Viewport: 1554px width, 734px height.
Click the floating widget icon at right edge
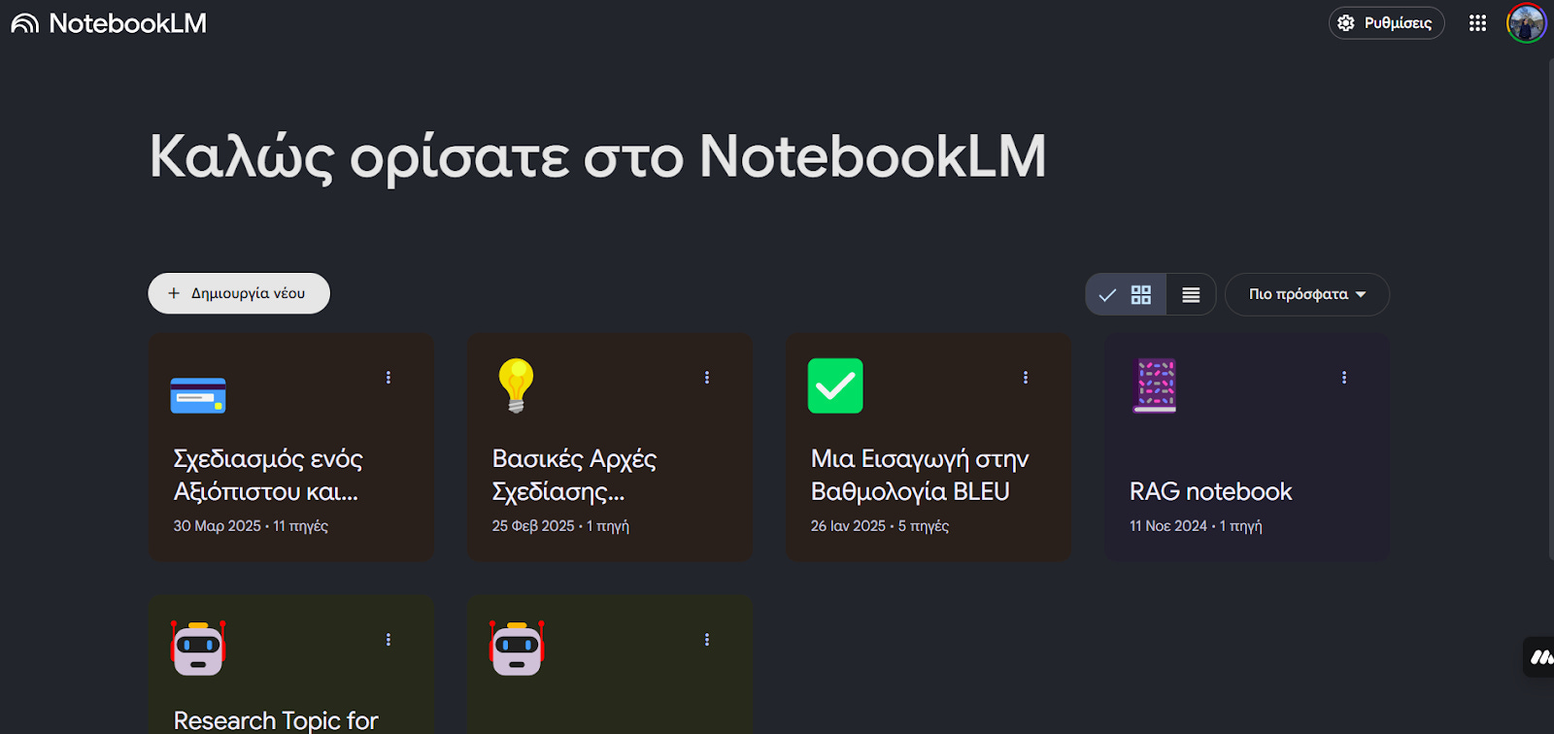click(x=1539, y=657)
